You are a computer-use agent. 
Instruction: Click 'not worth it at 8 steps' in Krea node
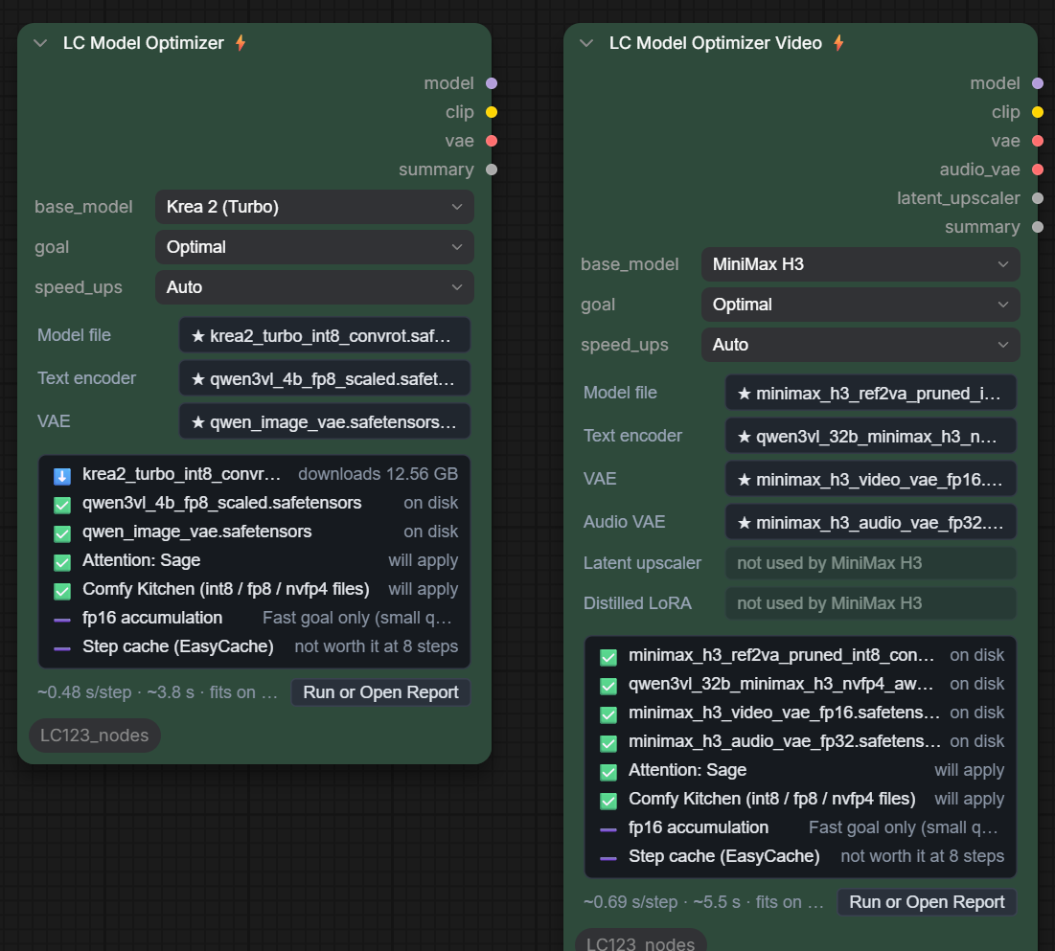tap(377, 646)
